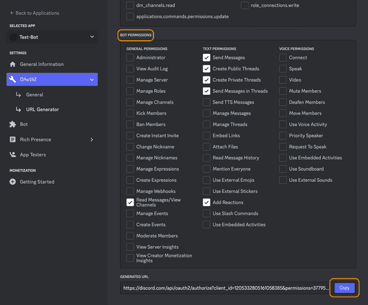The image size is (368, 305).
Task: Uncheck Add Reactions permission
Action: click(x=206, y=202)
